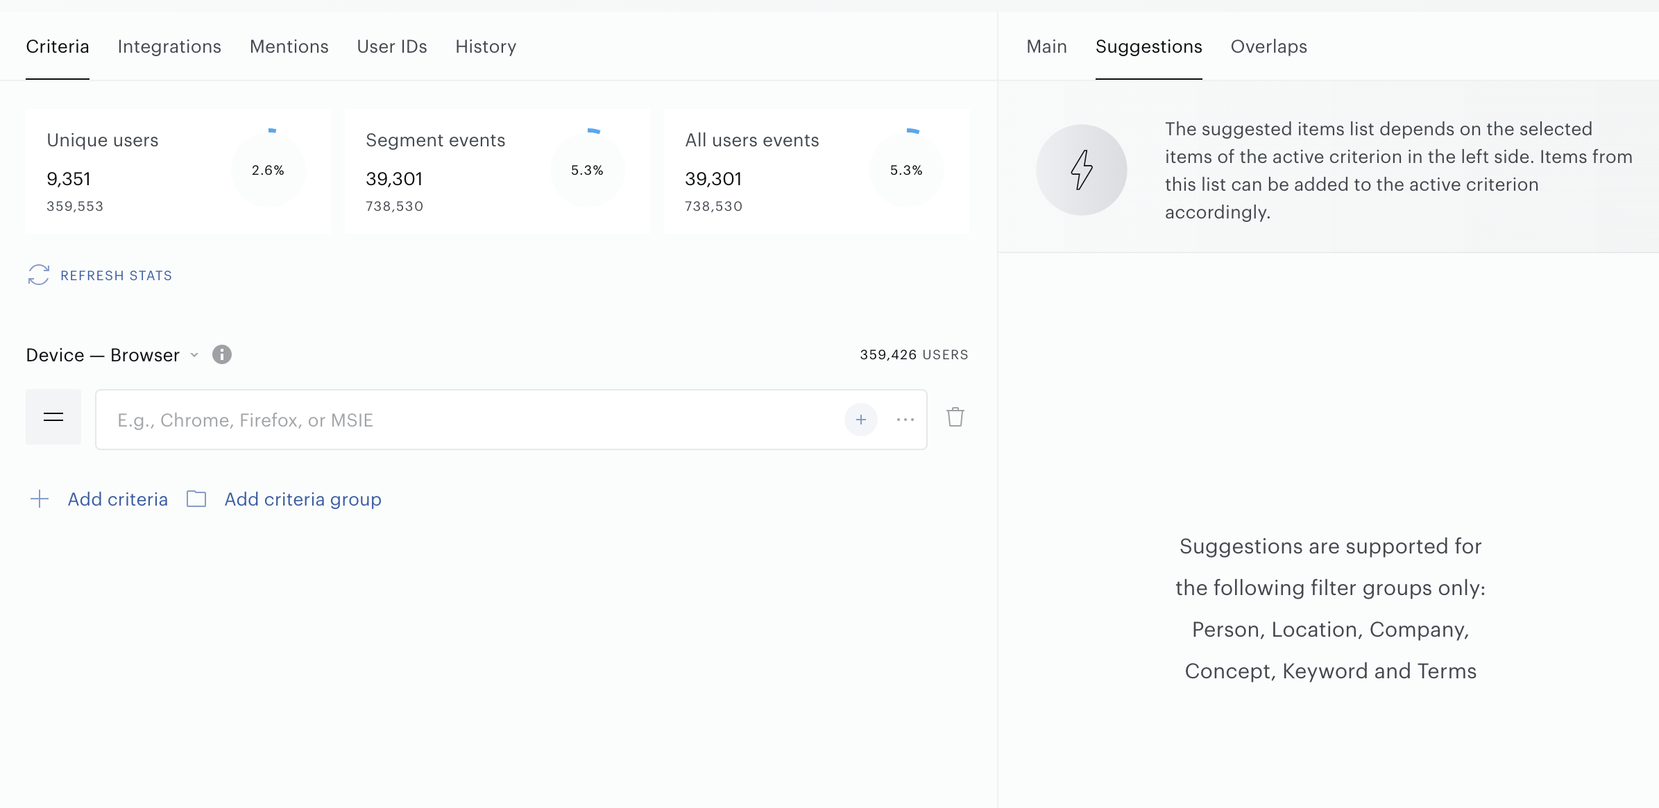
Task: Delete the criterion with the trash icon
Action: click(955, 417)
